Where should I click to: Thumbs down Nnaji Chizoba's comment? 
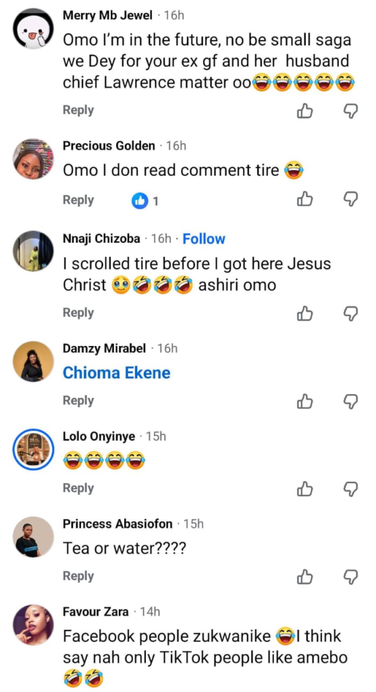pyautogui.click(x=350, y=314)
